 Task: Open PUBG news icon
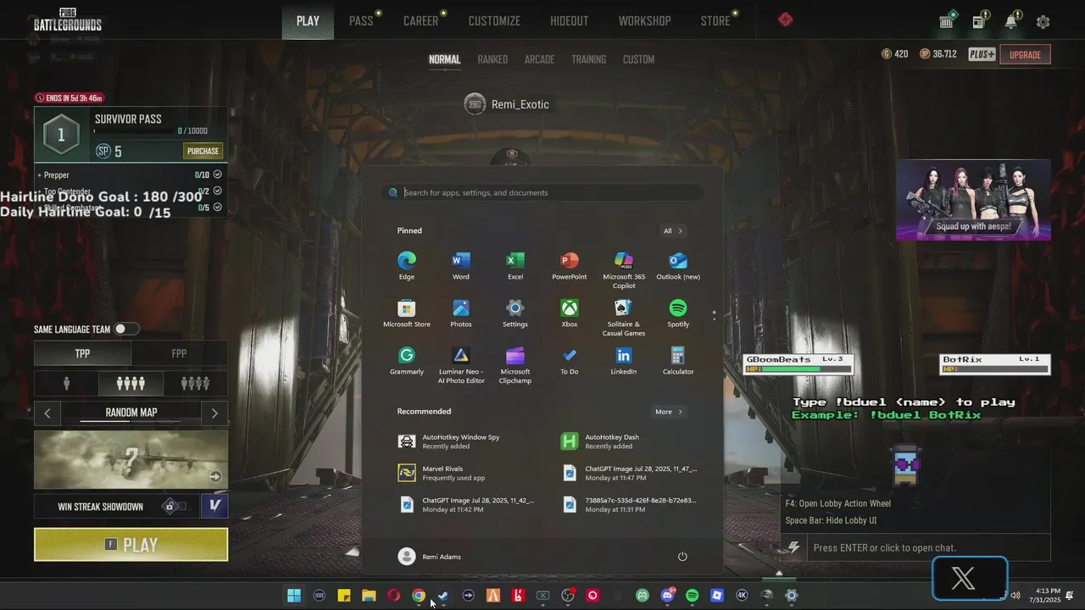click(x=979, y=21)
